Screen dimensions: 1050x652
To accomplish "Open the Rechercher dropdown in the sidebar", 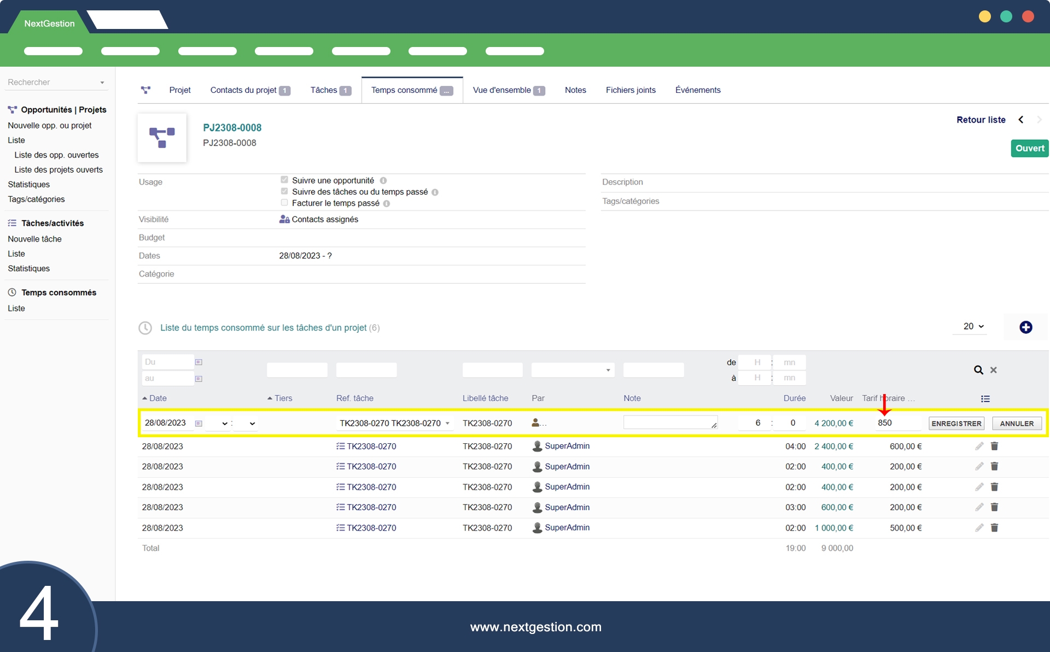I will (102, 83).
